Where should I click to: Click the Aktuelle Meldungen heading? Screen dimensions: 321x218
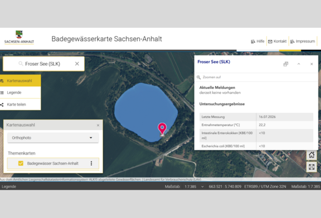tap(217, 87)
